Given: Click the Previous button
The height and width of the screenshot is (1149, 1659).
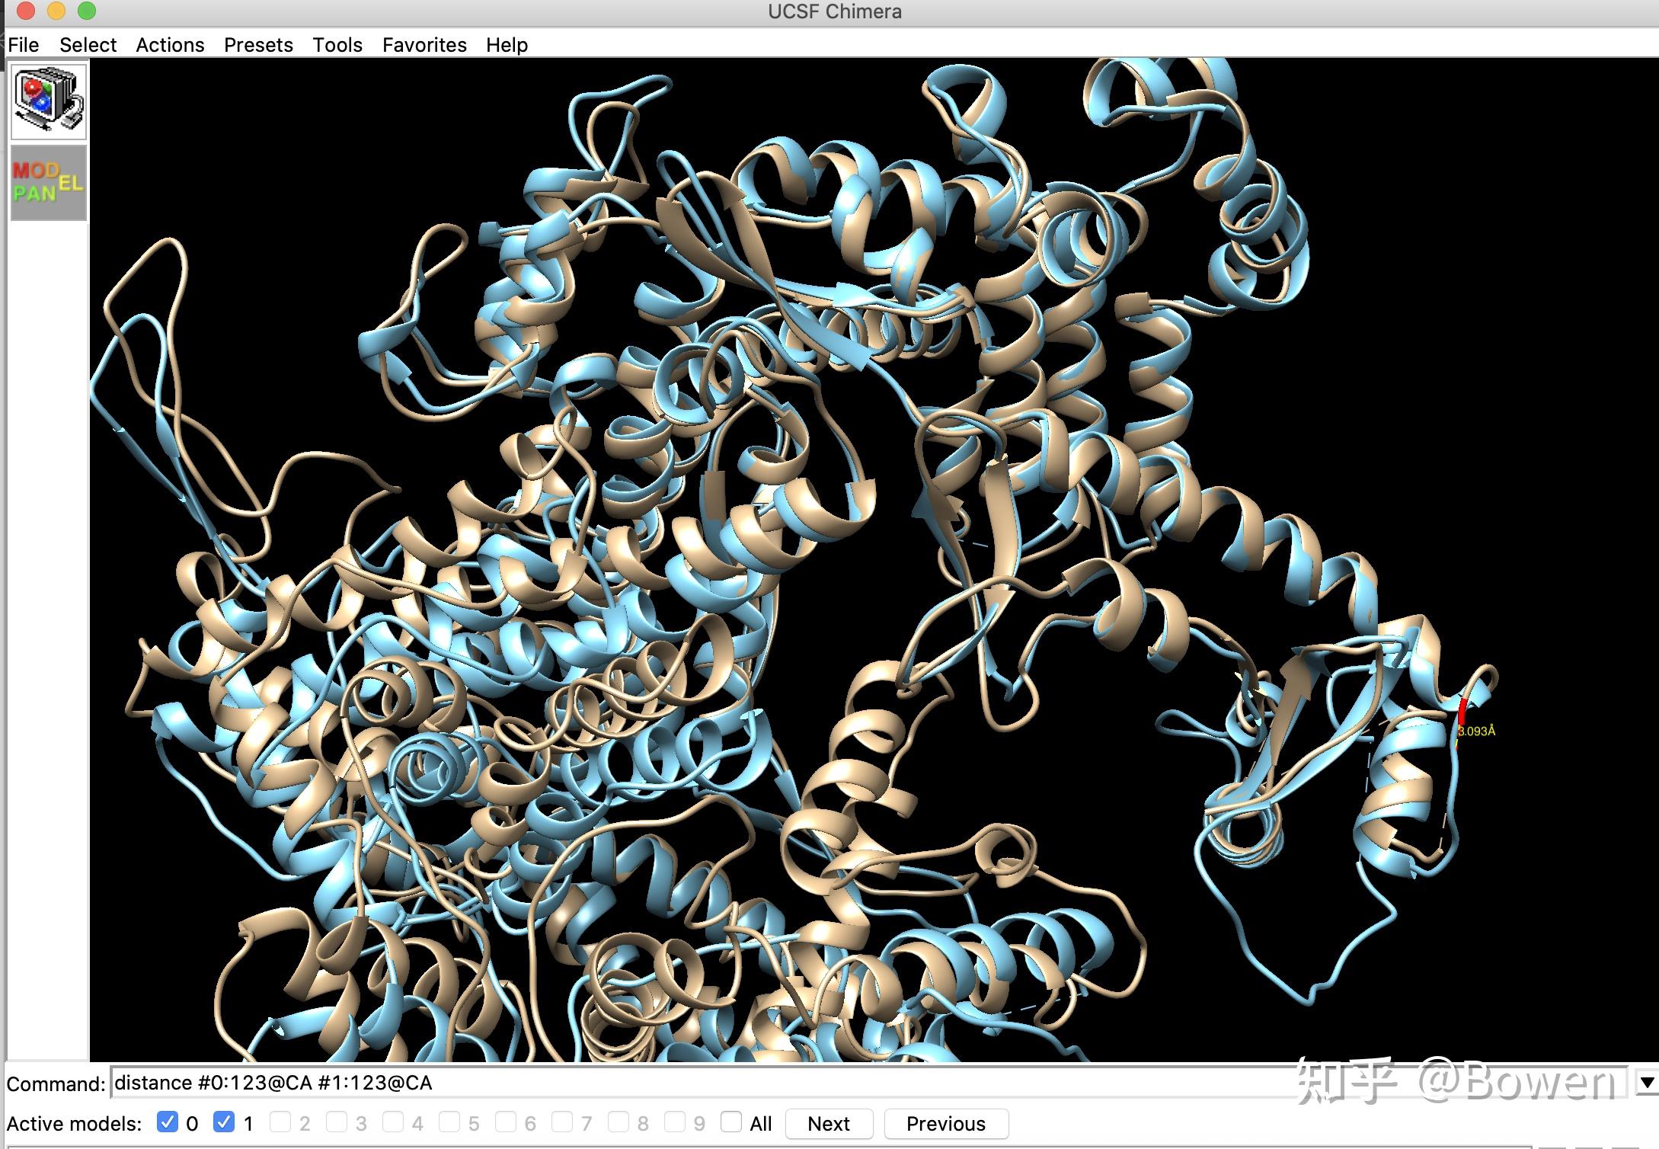Looking at the screenshot, I should coord(946,1124).
